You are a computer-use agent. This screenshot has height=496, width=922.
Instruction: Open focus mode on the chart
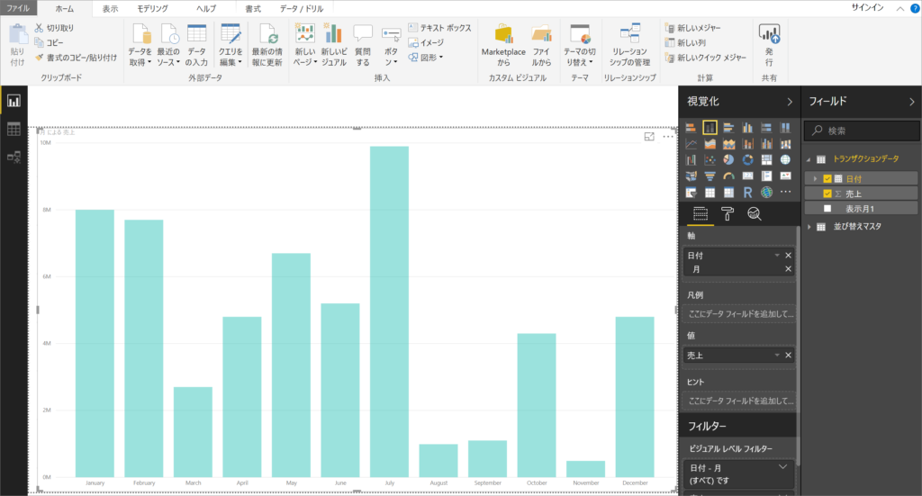click(649, 137)
